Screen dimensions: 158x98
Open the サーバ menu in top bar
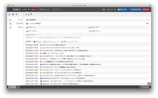(36, 9)
